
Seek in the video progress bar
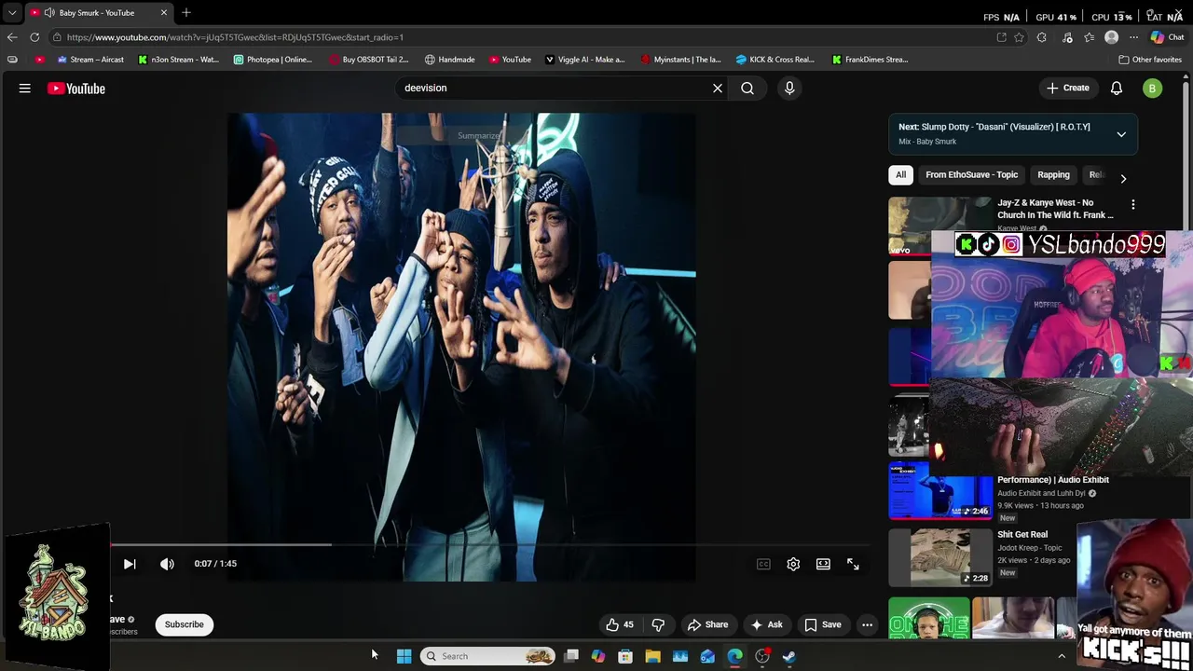(x=490, y=544)
